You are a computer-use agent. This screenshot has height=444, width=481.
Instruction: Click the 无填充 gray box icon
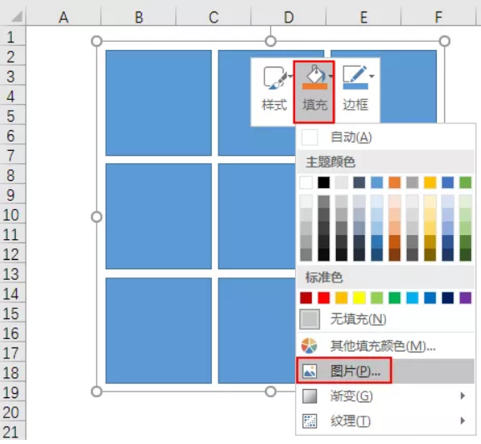[309, 319]
